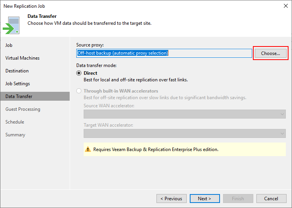
Task: Open the Source WAN accelerator dropdown
Action: [185, 114]
